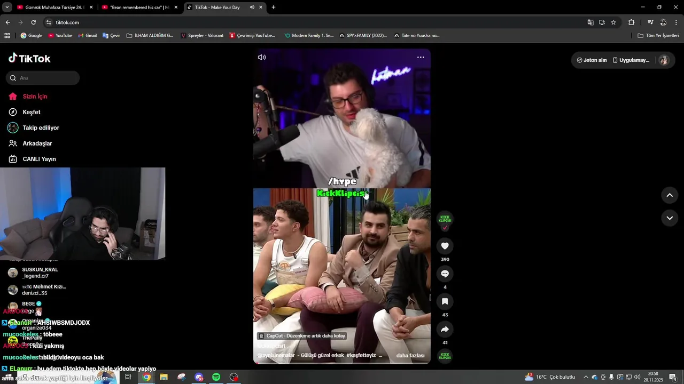Like the video with the heart icon
This screenshot has height=384, width=684.
[x=445, y=246]
